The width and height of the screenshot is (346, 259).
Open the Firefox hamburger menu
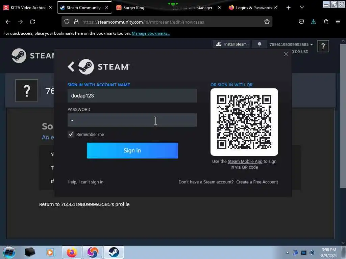coord(338,22)
